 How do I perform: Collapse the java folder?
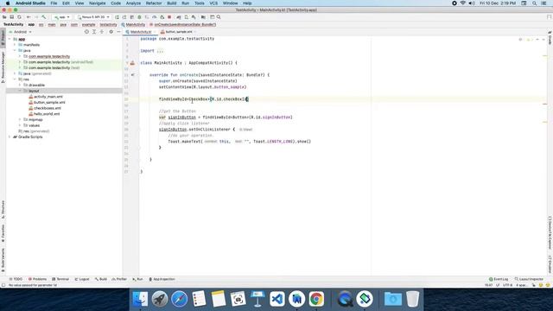(x=15, y=50)
